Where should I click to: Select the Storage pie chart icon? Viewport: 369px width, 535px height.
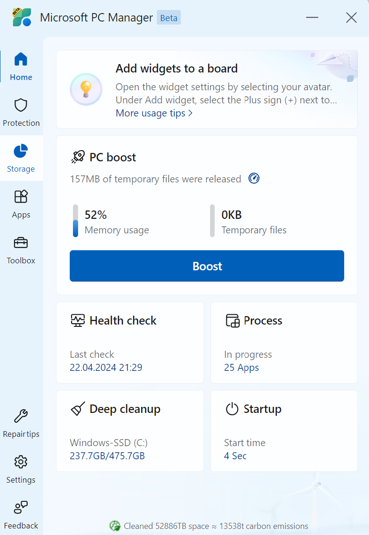pos(21,151)
